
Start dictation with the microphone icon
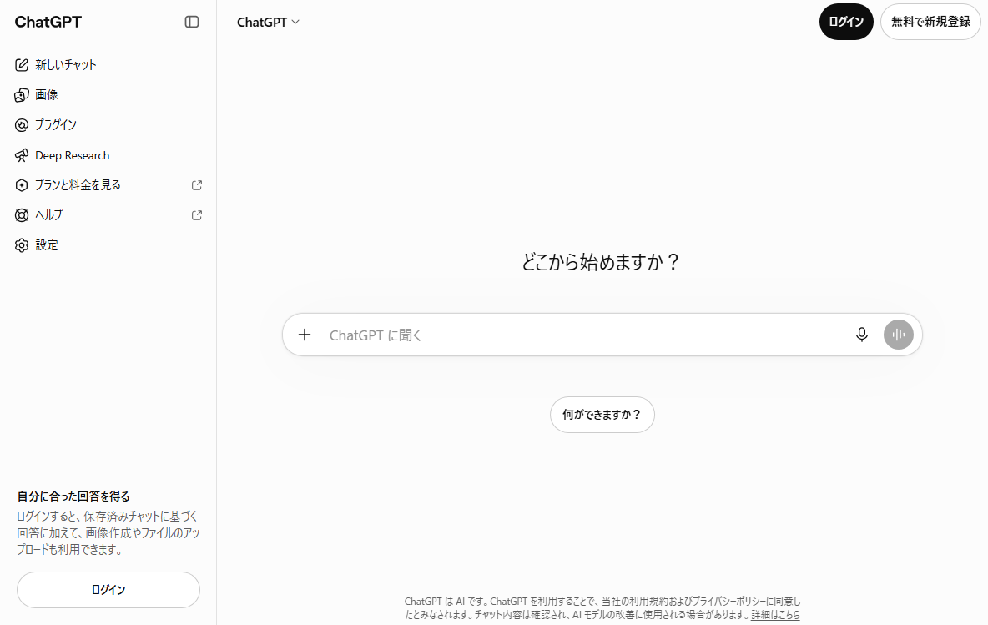(861, 335)
